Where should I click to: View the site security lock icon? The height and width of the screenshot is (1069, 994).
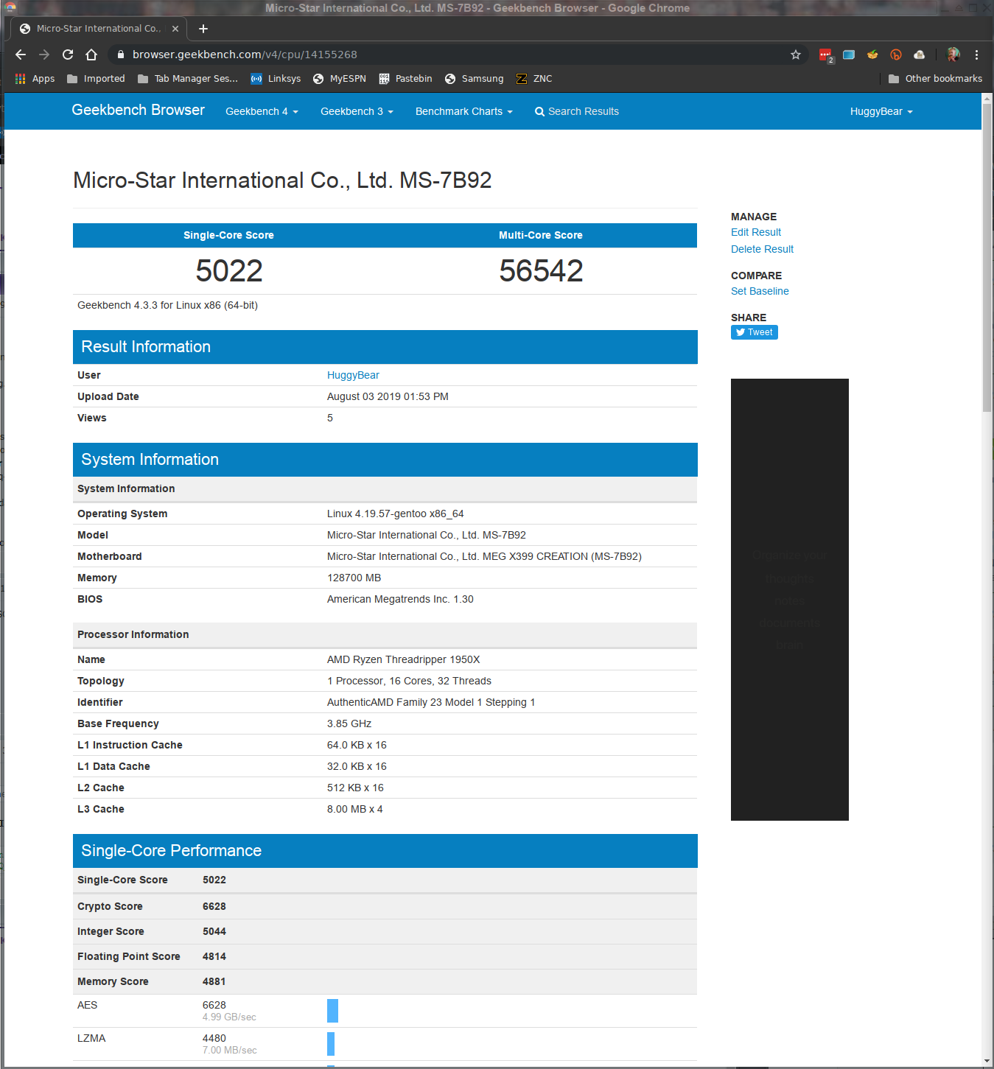121,55
